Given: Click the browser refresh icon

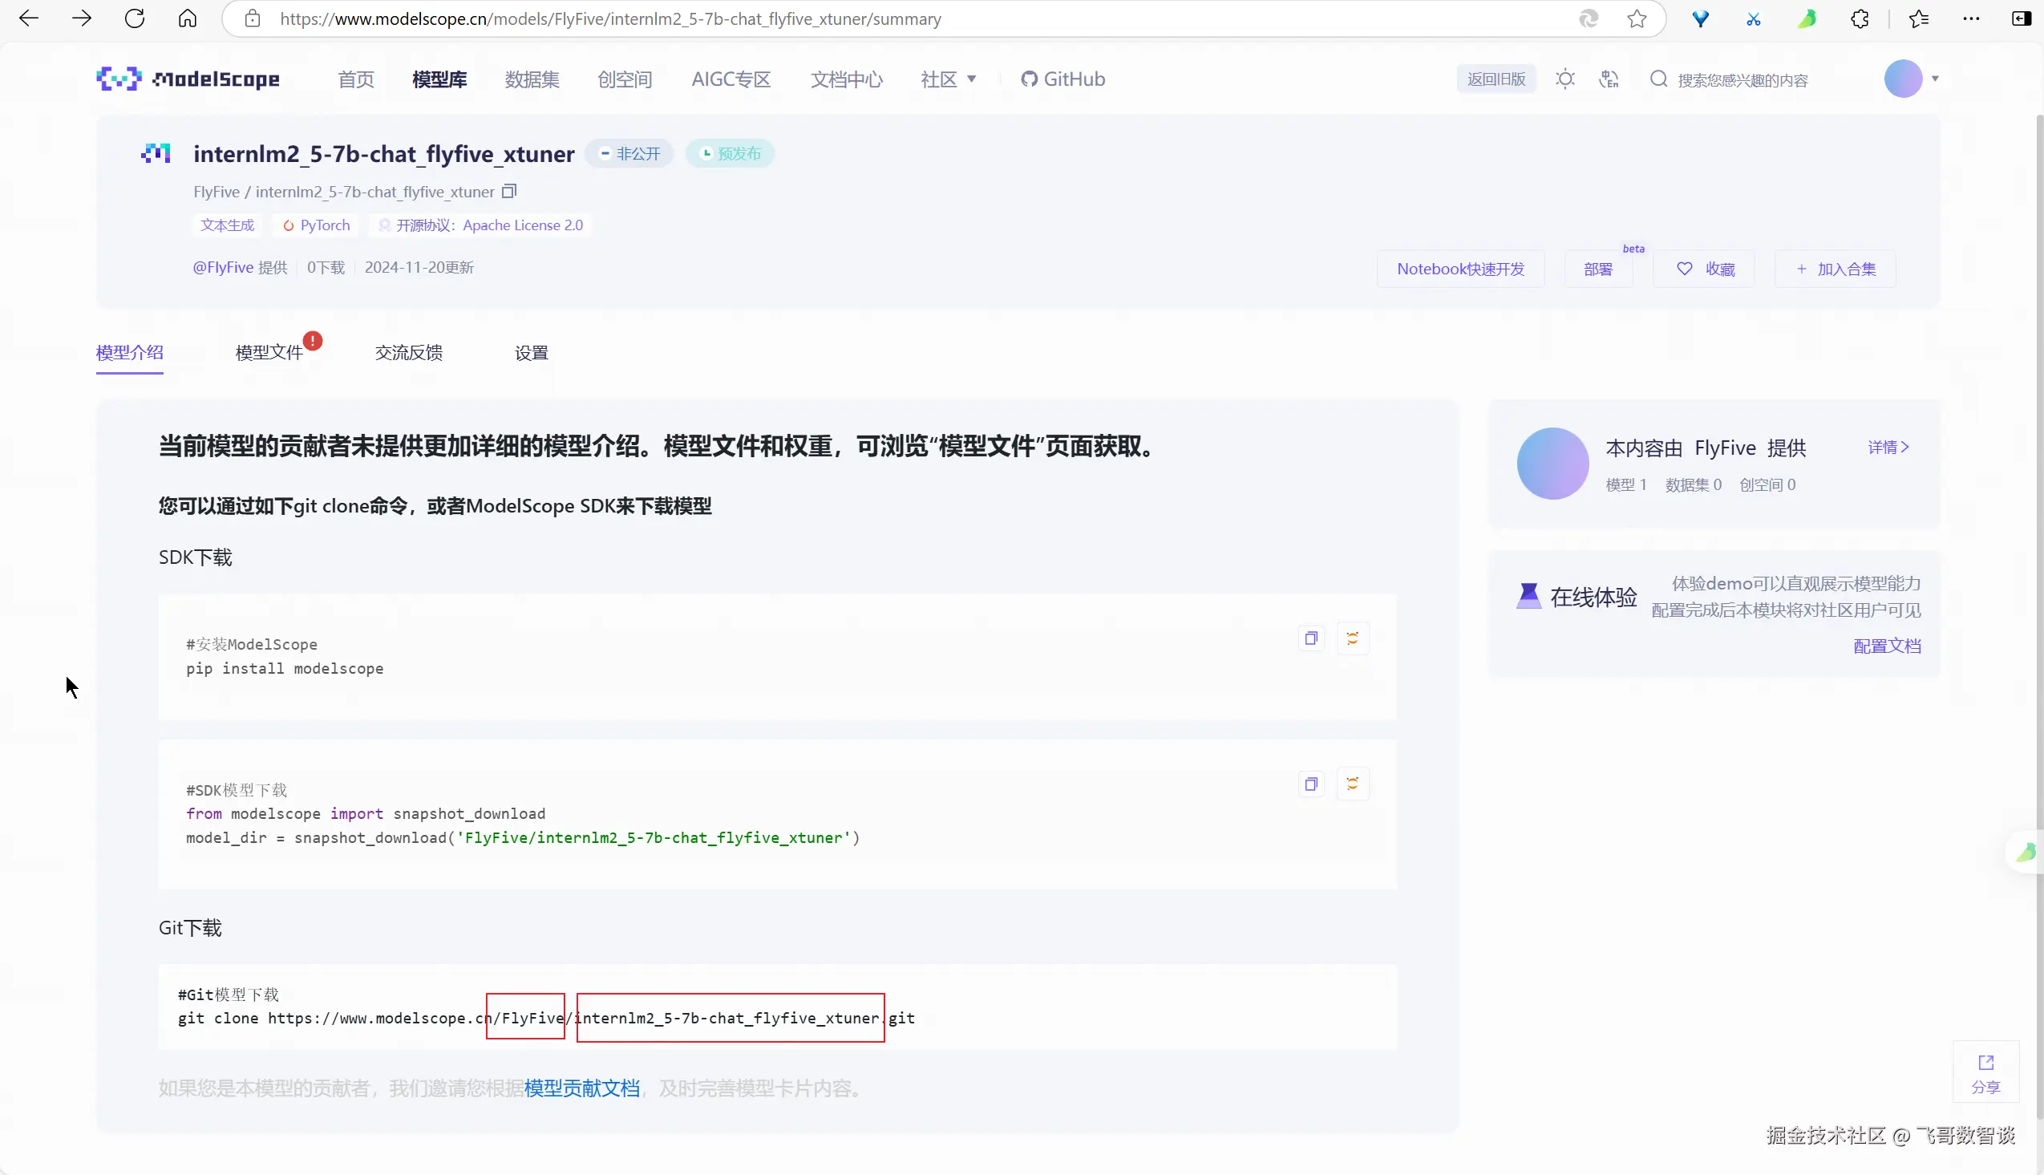Looking at the screenshot, I should click(135, 18).
